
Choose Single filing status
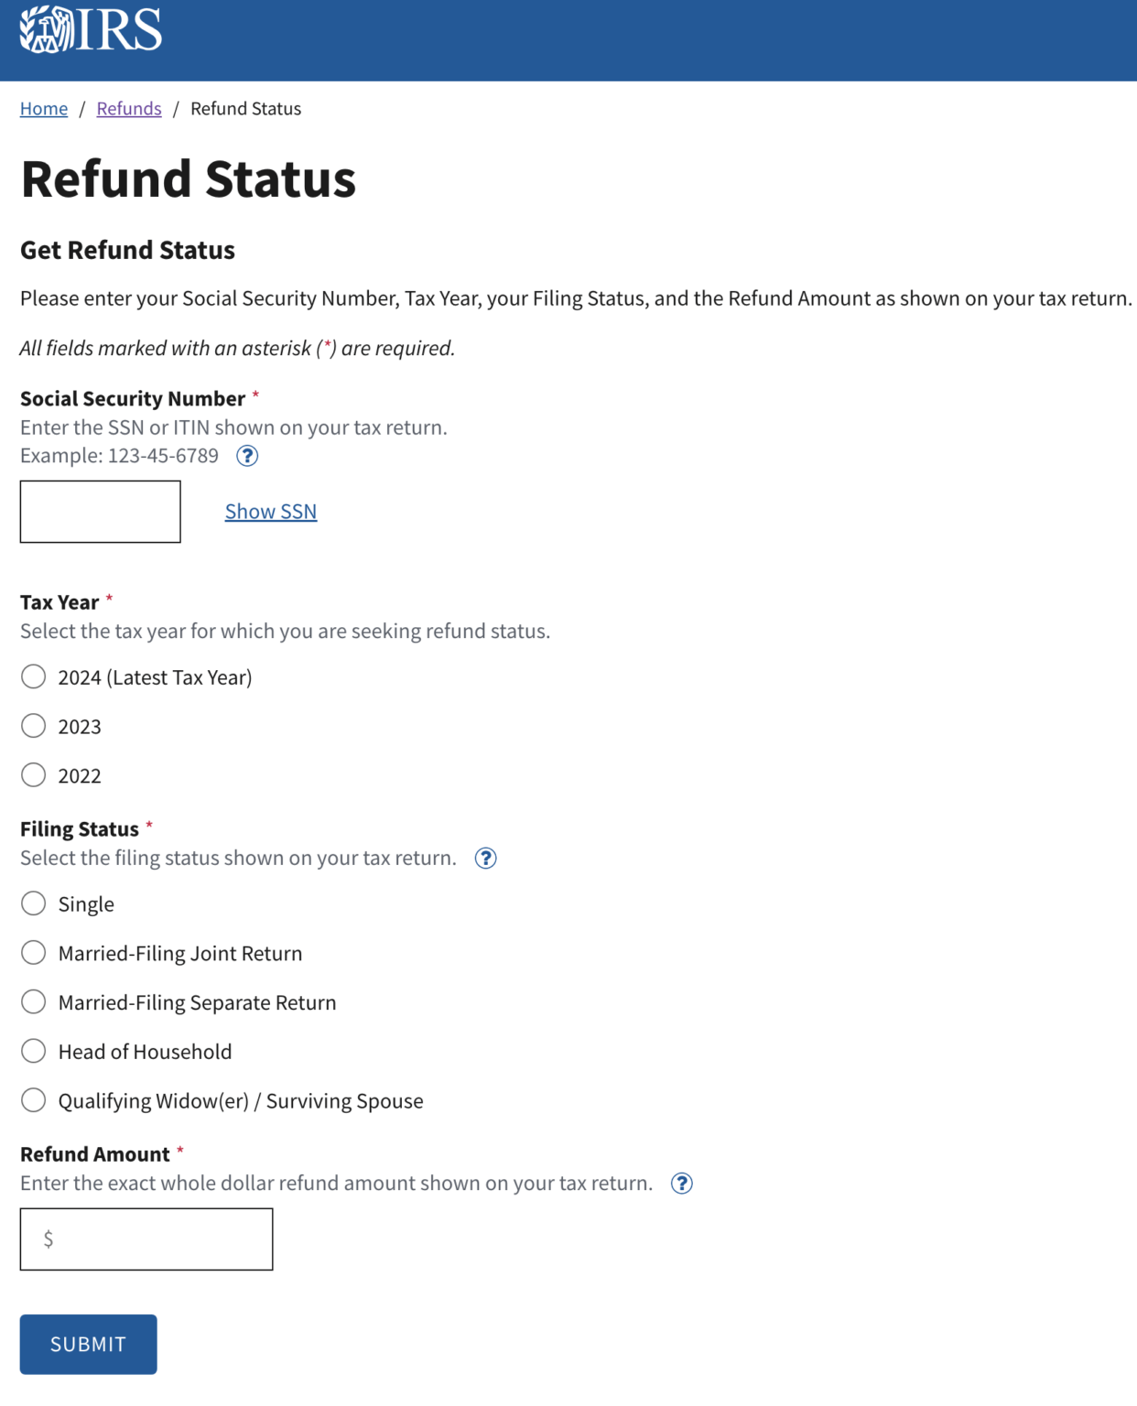point(33,903)
